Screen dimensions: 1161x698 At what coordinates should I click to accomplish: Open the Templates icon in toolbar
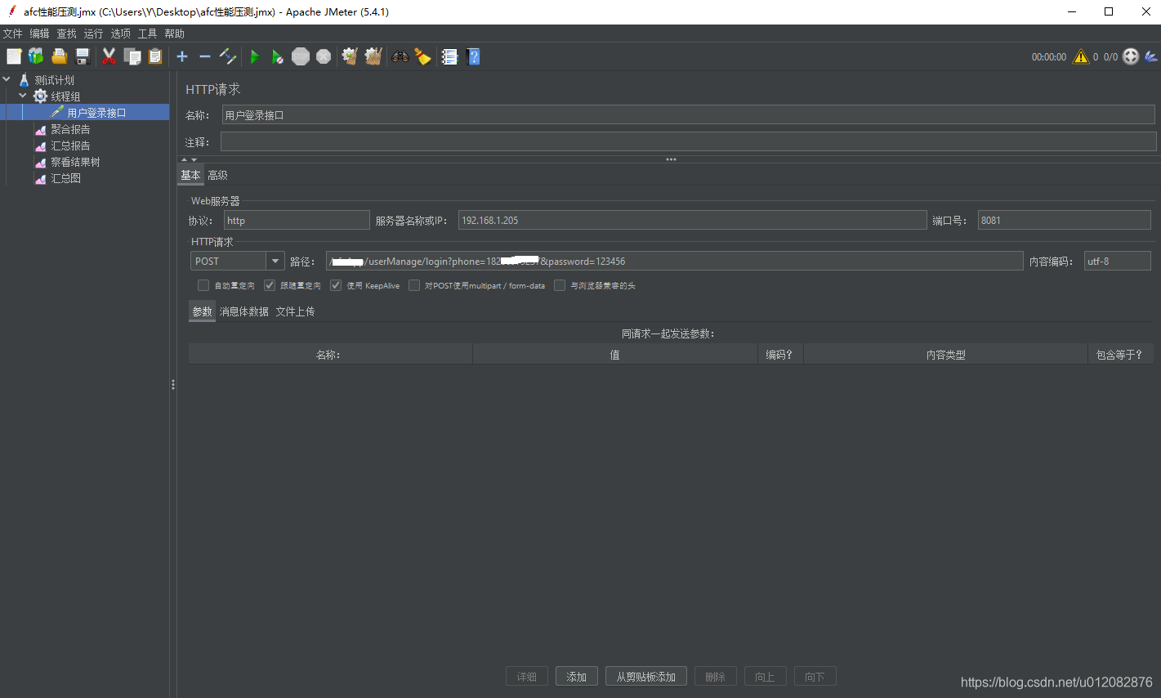tap(36, 56)
